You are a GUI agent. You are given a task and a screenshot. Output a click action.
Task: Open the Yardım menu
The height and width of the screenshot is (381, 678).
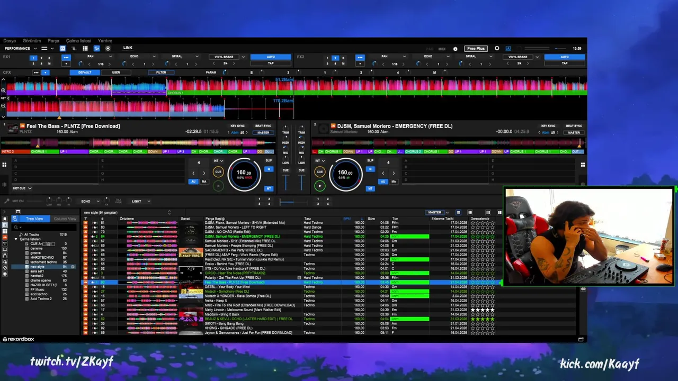pos(105,41)
